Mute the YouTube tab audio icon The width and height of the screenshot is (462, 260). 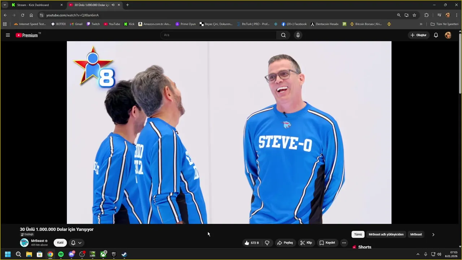[x=113, y=5]
